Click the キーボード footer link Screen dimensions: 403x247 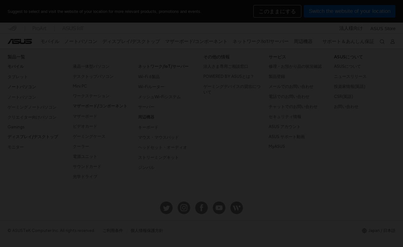[x=148, y=127]
